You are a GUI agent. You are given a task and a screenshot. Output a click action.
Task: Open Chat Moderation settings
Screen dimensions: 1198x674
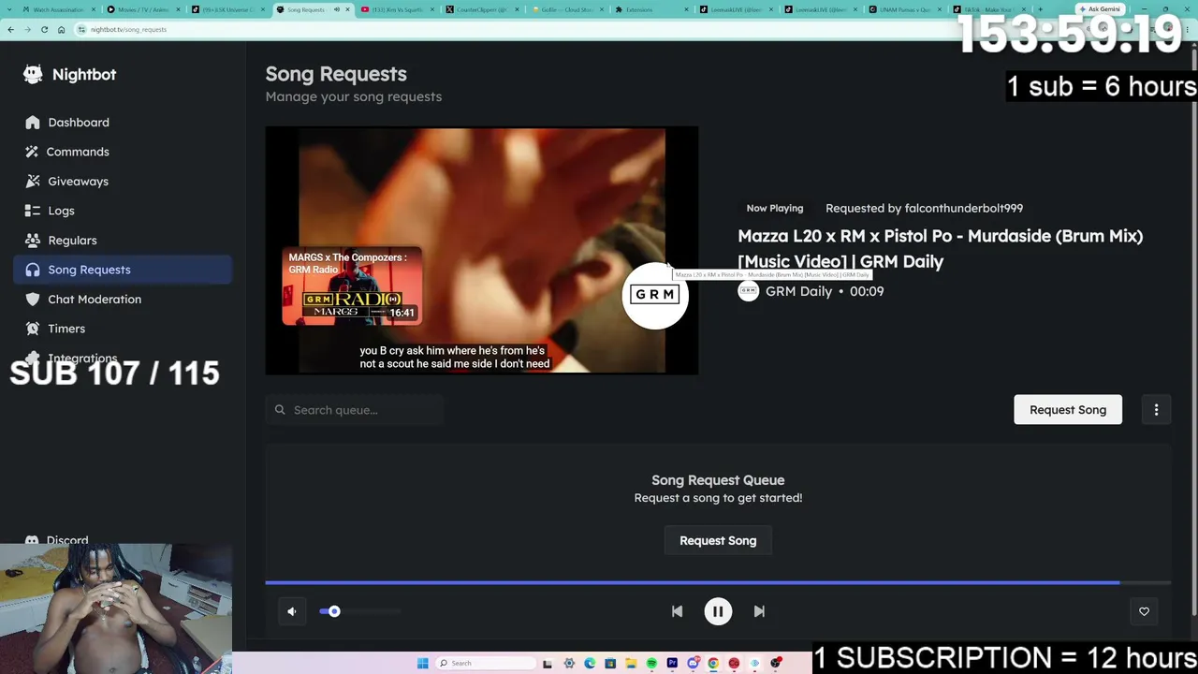pyautogui.click(x=123, y=300)
